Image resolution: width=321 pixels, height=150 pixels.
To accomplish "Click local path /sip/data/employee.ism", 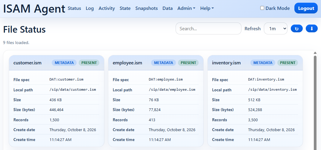I will (172, 90).
